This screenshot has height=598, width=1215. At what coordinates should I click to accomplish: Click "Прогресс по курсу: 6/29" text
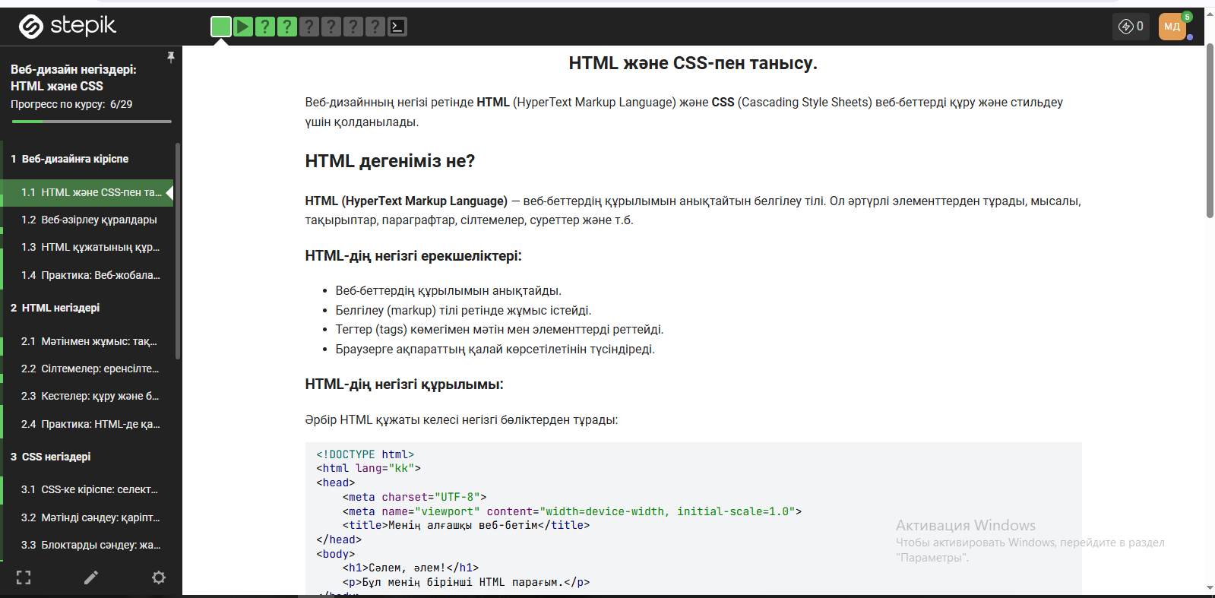[71, 104]
